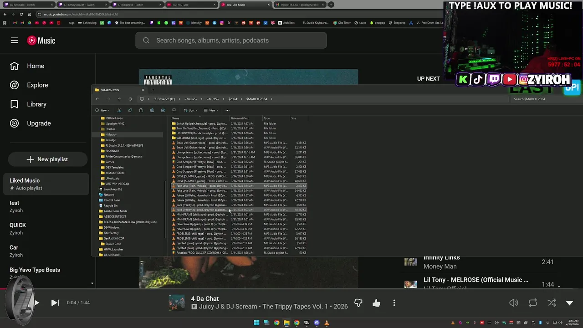Expand chevron after $MARCH 2024 in address bar
Screen dimensions: 583x328
click(272, 99)
